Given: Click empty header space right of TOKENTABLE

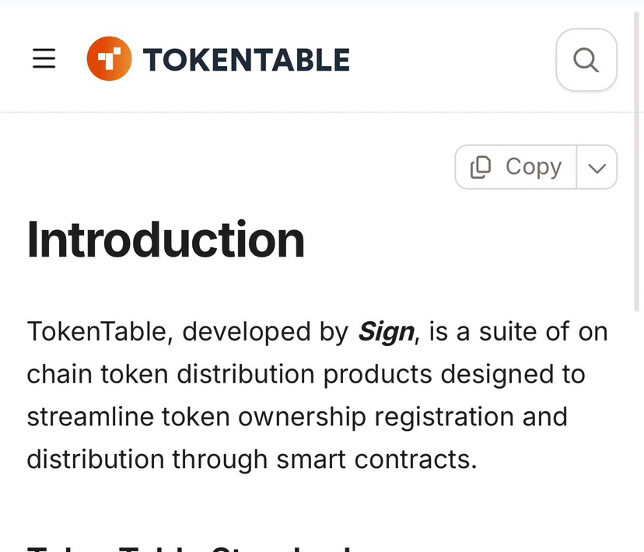Looking at the screenshot, I should pyautogui.click(x=451, y=60).
